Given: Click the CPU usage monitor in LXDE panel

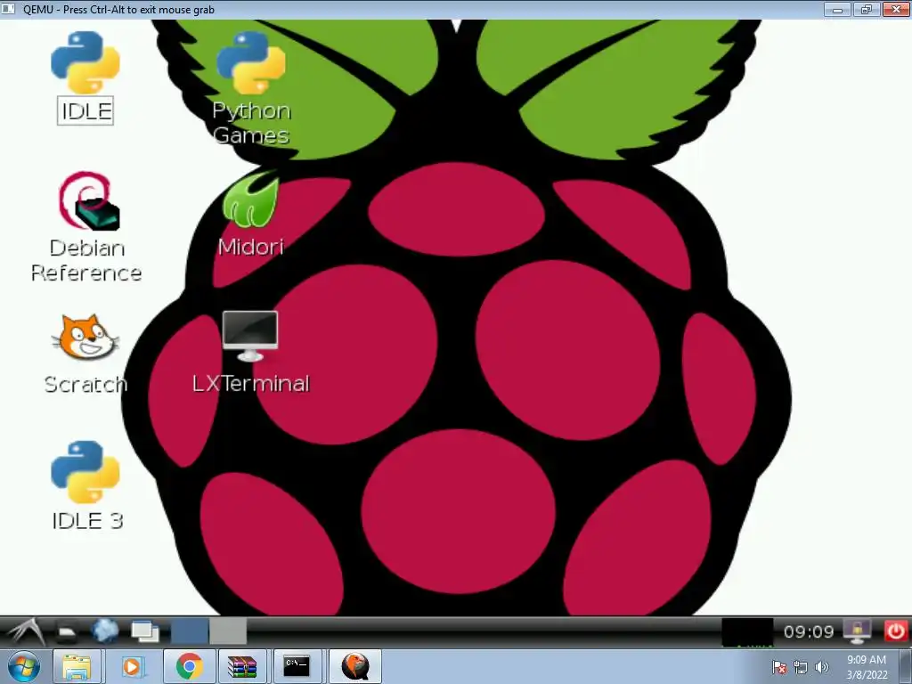Looking at the screenshot, I should click(747, 632).
